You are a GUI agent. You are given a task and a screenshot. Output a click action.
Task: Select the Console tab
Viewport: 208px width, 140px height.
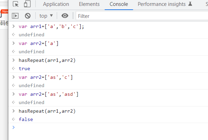(x=119, y=4)
